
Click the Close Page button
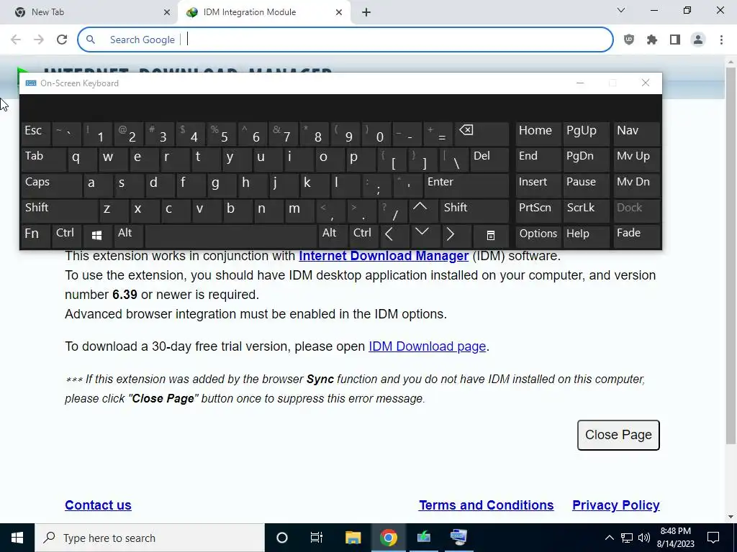pos(618,435)
